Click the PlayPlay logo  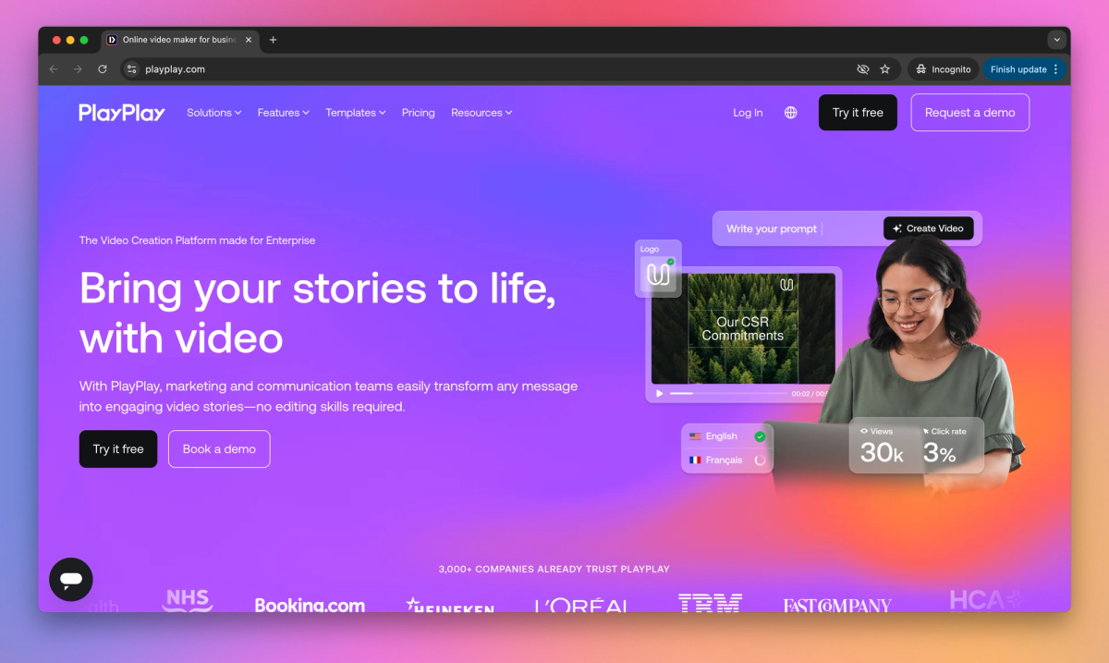[122, 113]
